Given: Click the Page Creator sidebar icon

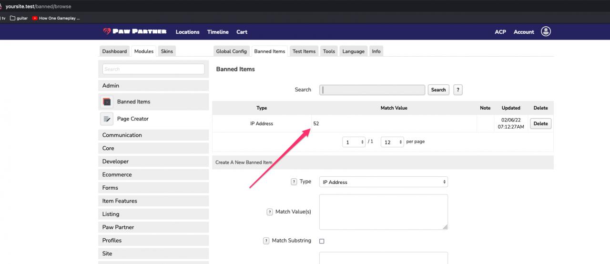Looking at the screenshot, I should [x=107, y=119].
